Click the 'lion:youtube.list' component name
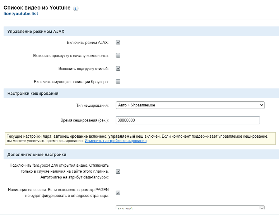The height and width of the screenshot is (215, 279). point(21,14)
